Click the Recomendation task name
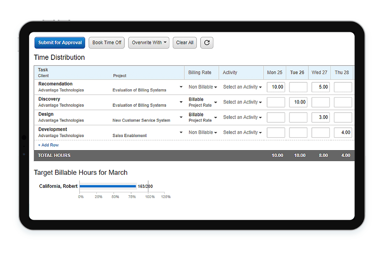 pos(55,84)
